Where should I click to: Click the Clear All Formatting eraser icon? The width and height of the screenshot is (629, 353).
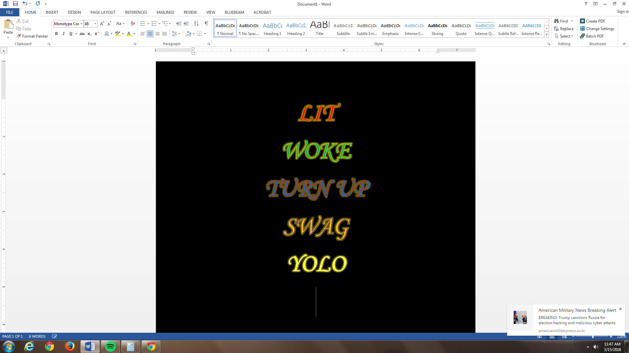tap(133, 24)
